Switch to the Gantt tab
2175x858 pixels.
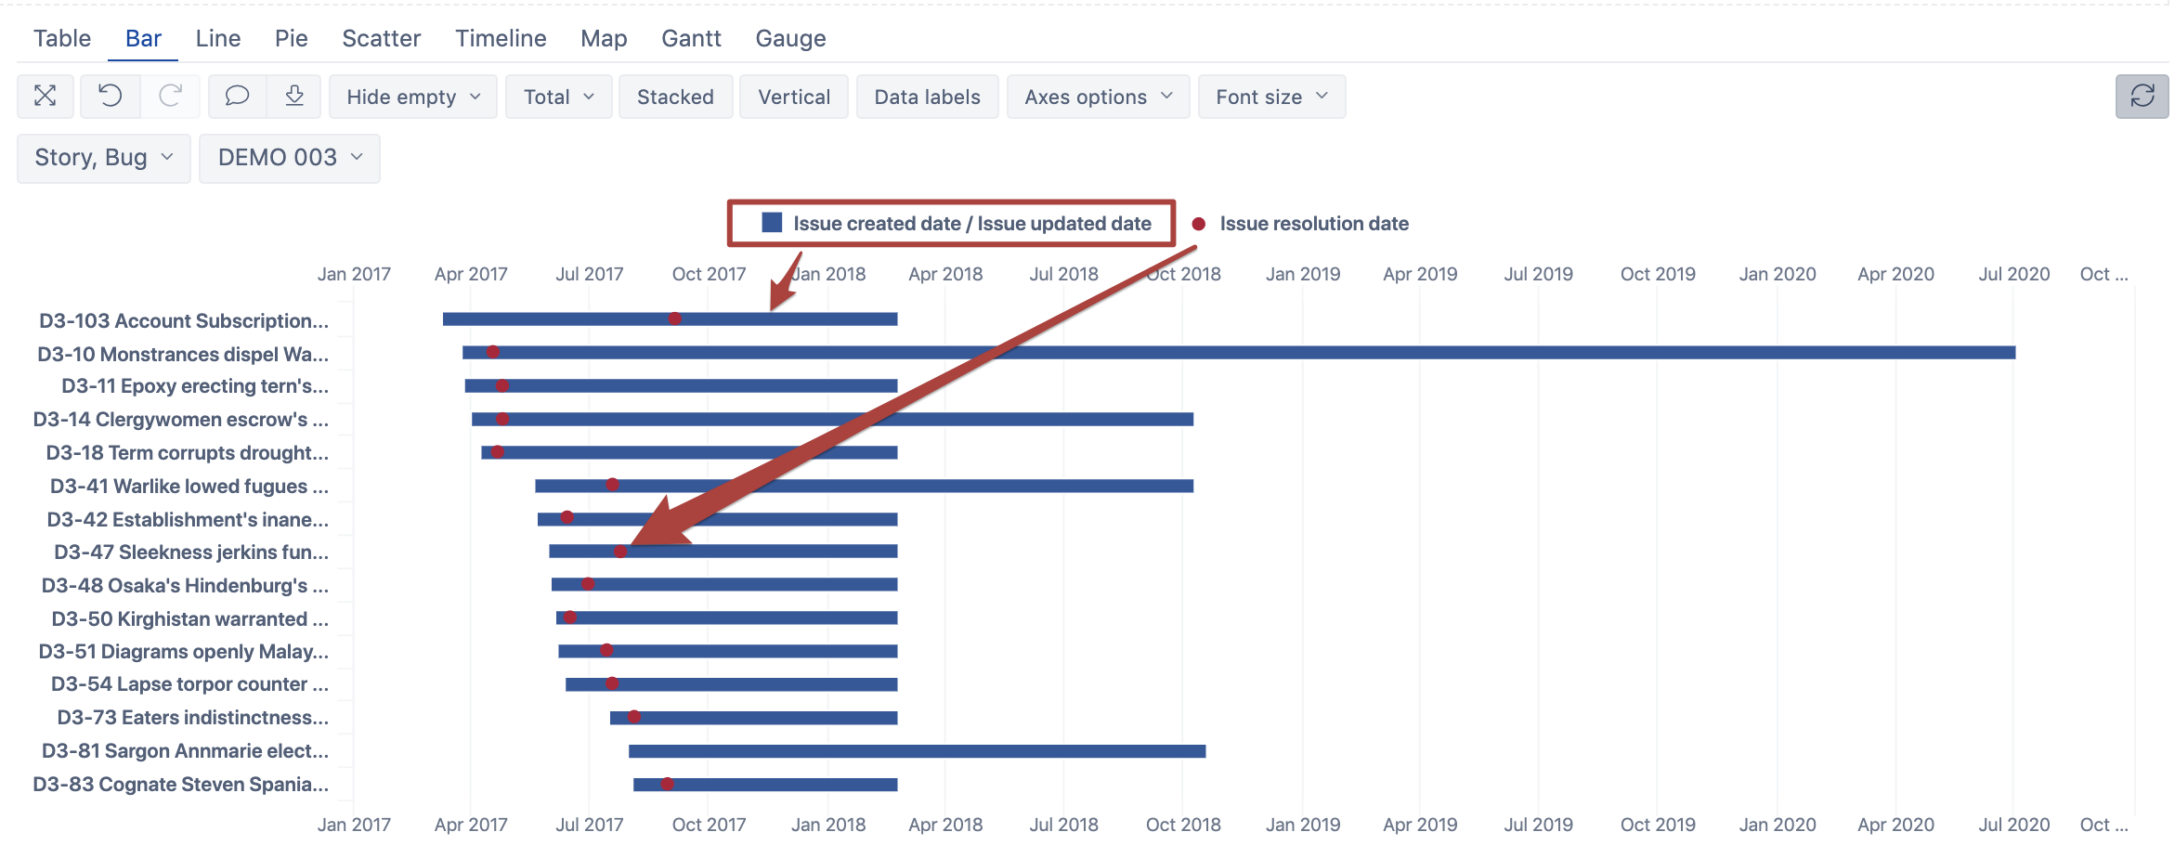click(x=691, y=38)
